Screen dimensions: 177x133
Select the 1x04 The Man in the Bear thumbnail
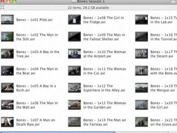(x=7, y=71)
